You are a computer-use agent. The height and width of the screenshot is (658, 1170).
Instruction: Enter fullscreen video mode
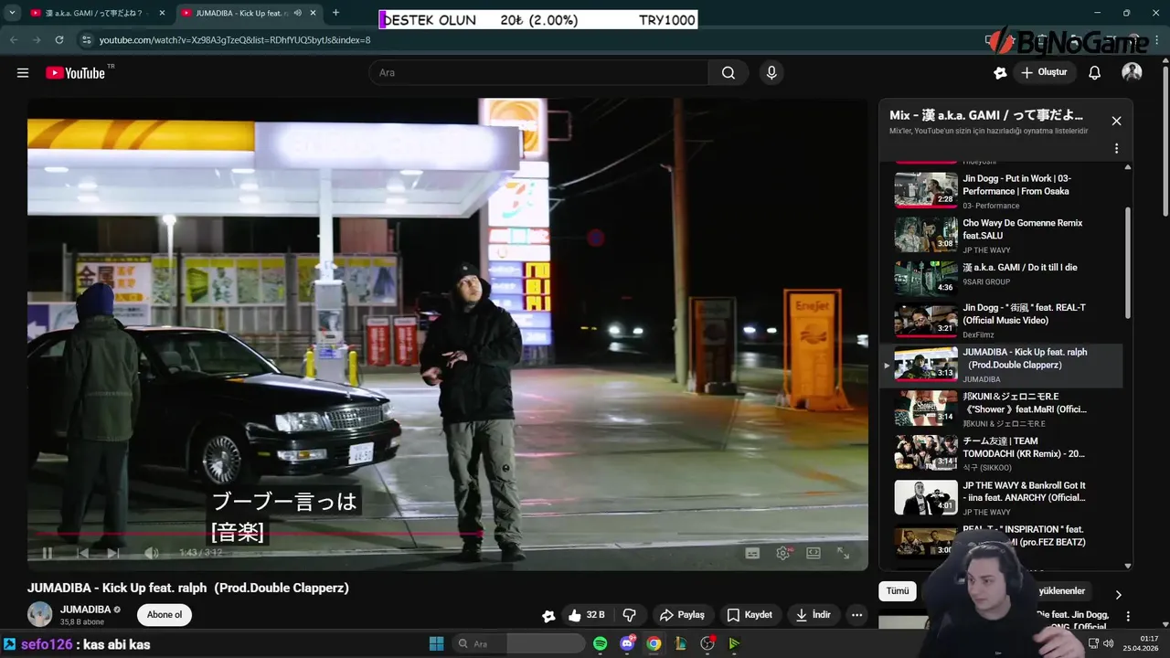(x=843, y=553)
